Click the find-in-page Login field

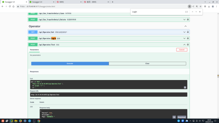(x=158, y=12)
